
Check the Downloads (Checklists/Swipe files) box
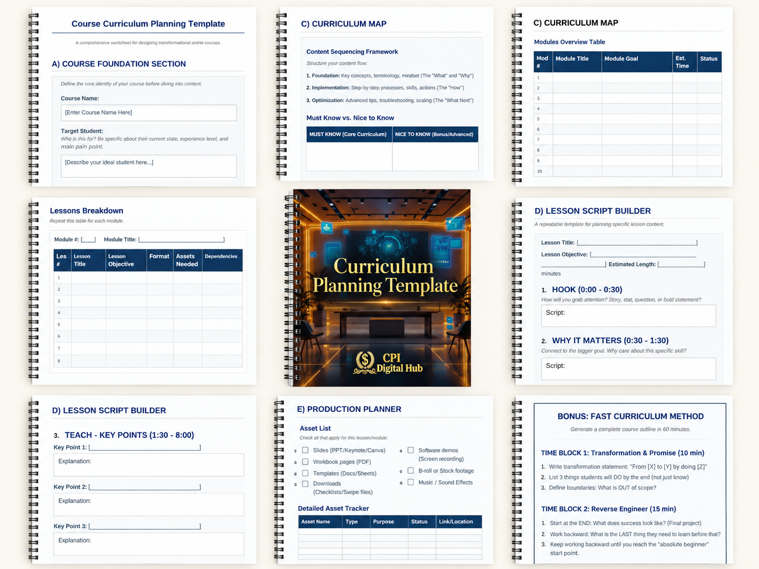306,484
